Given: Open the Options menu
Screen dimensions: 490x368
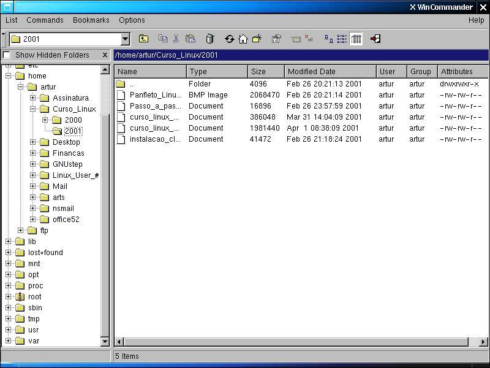Looking at the screenshot, I should click(132, 20).
